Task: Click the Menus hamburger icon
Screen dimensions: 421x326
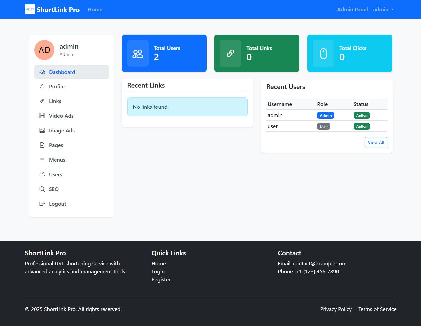Action: click(x=42, y=160)
